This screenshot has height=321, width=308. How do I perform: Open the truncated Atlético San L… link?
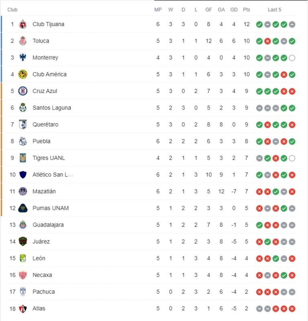[x=53, y=175]
